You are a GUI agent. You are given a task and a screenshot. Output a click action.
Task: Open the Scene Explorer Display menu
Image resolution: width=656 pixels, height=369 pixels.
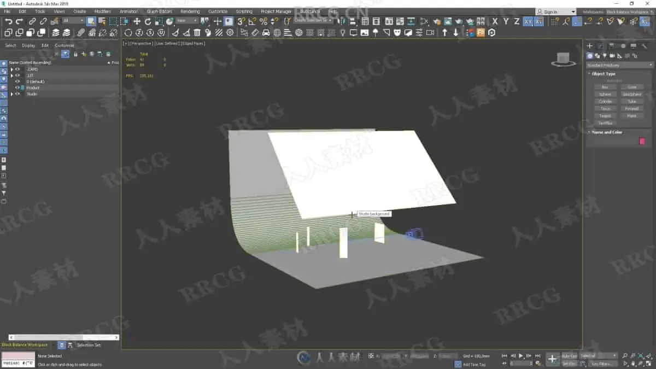click(28, 45)
